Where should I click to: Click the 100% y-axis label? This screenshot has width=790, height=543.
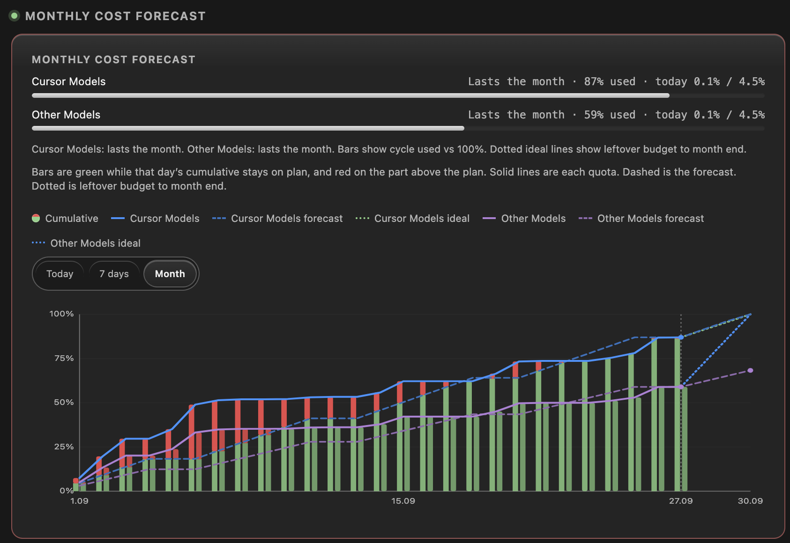pos(61,314)
